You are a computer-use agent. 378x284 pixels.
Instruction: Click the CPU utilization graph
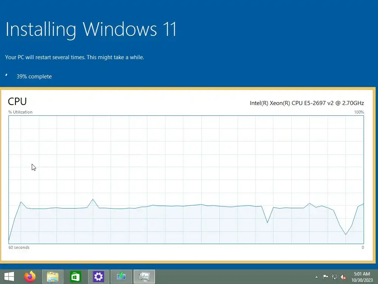[x=186, y=180]
